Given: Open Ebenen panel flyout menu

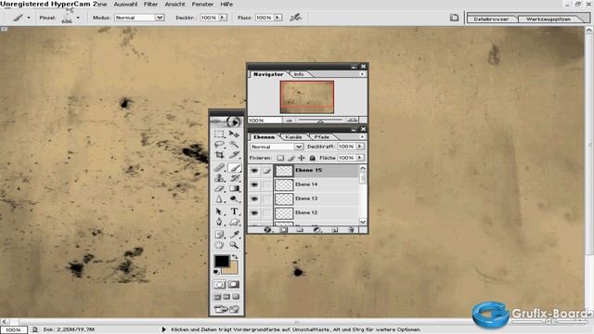Looking at the screenshot, I should click(362, 136).
